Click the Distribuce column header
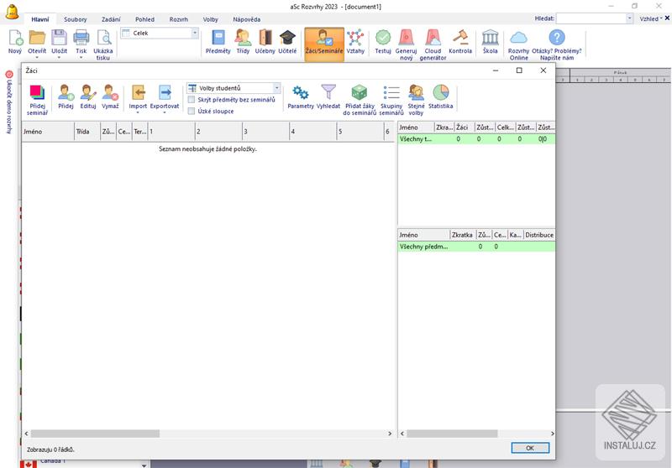This screenshot has width=672, height=468. click(x=539, y=235)
